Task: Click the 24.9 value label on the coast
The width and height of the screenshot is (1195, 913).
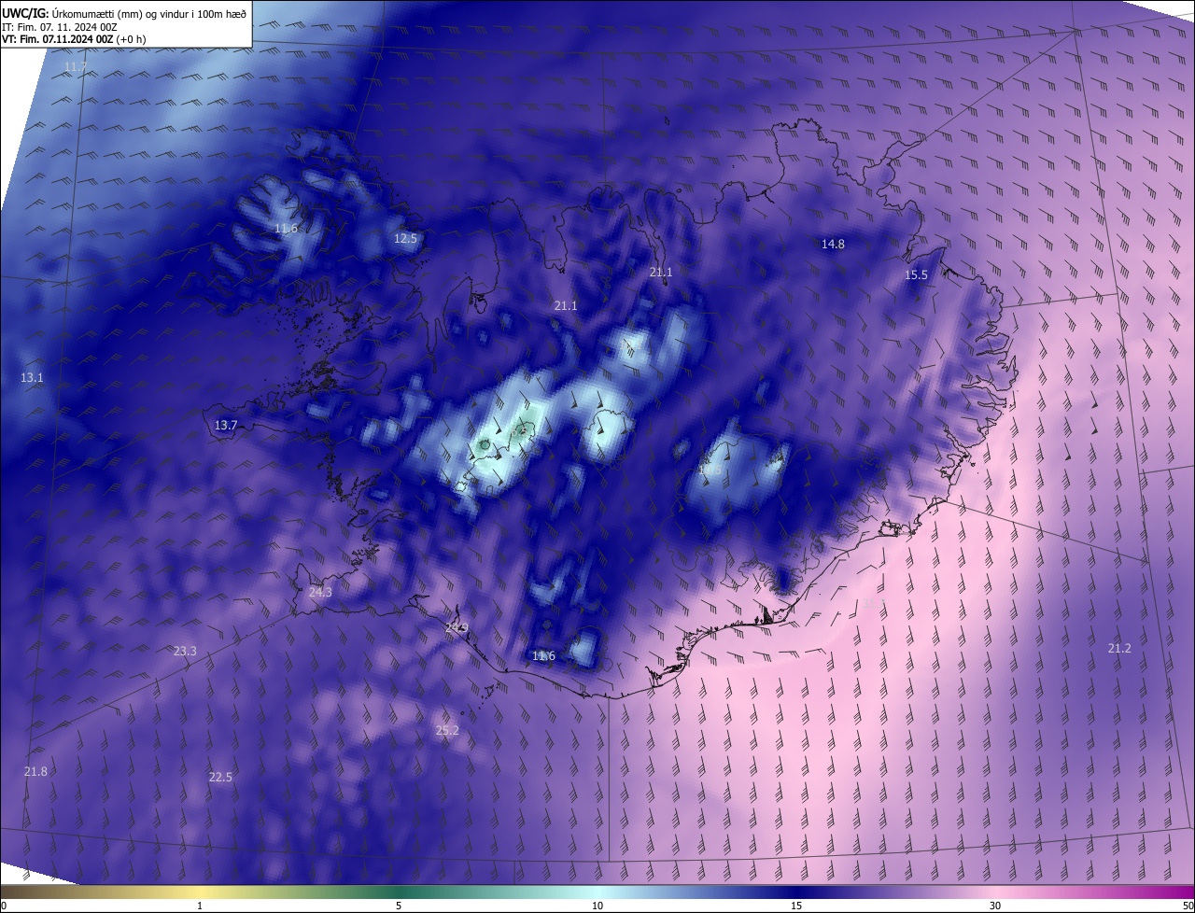Action: (x=457, y=627)
